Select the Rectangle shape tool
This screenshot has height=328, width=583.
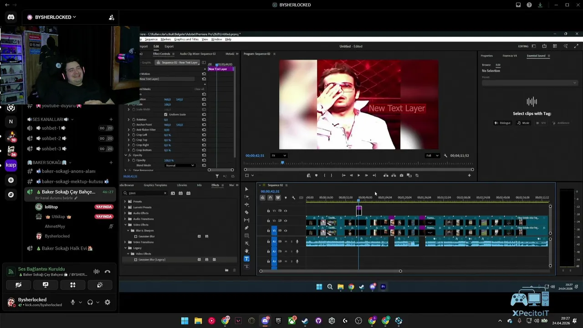pyautogui.click(x=246, y=236)
